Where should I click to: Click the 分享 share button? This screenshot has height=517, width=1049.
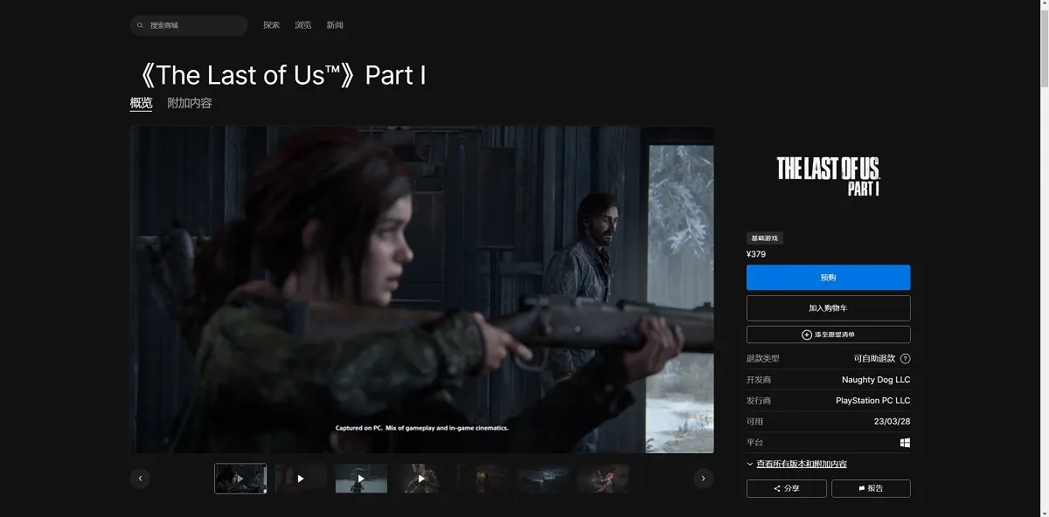pos(787,488)
